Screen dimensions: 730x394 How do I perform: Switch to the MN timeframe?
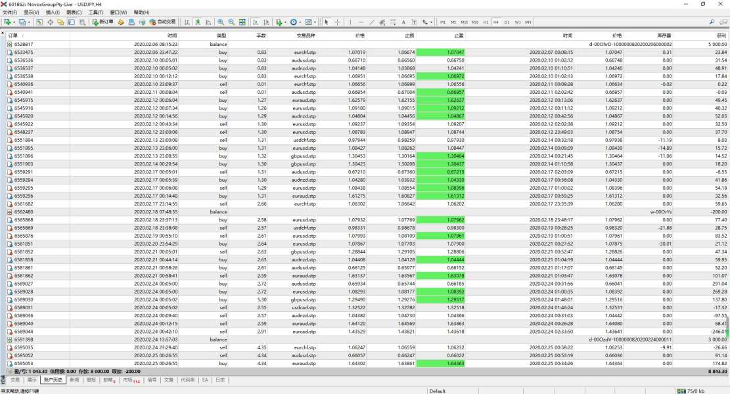(x=528, y=22)
